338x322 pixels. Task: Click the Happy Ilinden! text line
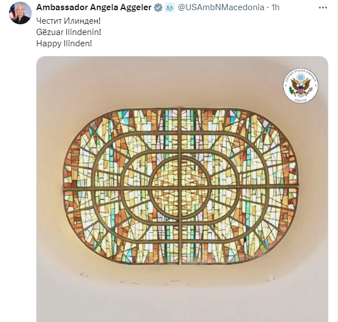point(64,43)
